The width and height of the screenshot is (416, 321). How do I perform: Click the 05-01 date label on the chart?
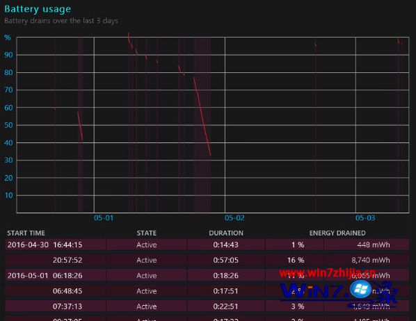(x=104, y=218)
